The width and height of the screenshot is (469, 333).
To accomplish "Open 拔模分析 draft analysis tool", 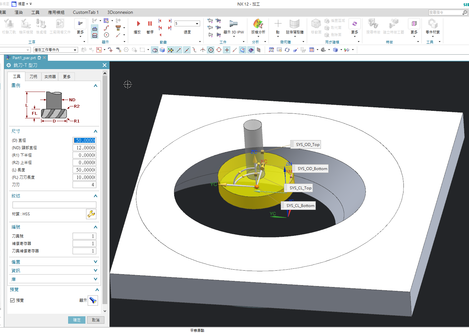I will point(258,27).
